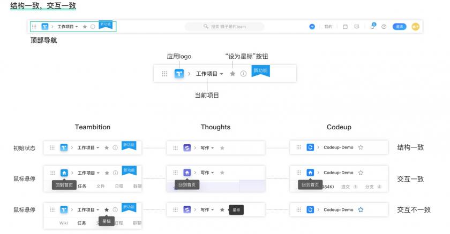Click the blue plus create button
Screen dimensions: 450x234
[312, 27]
